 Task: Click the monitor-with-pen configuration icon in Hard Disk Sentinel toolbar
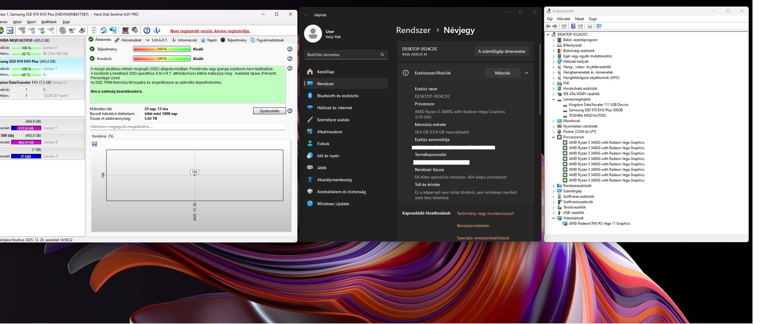[125, 30]
